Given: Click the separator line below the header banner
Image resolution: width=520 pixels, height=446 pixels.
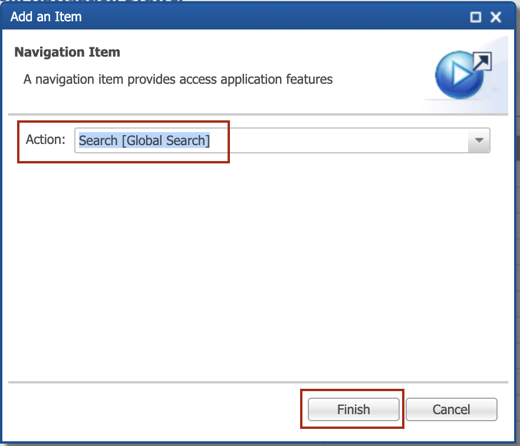Looking at the screenshot, I should point(258,114).
